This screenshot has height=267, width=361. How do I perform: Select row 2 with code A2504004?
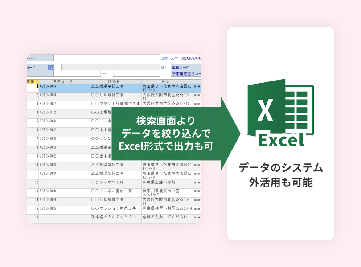pos(64,95)
